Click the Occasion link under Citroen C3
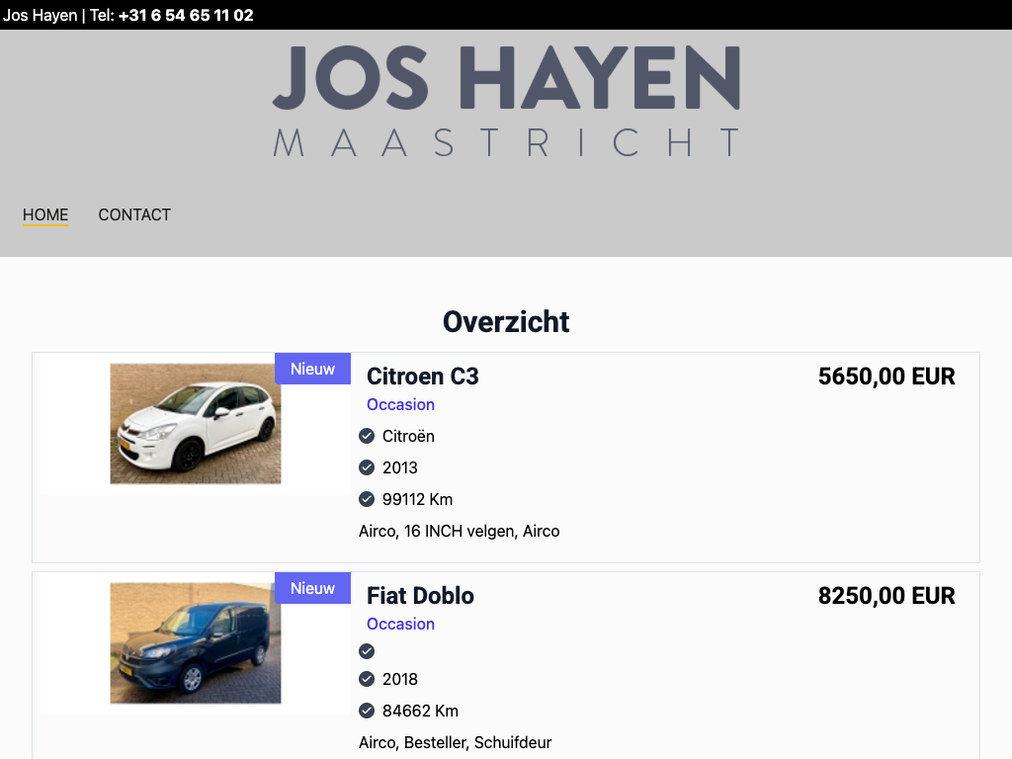 (x=401, y=404)
